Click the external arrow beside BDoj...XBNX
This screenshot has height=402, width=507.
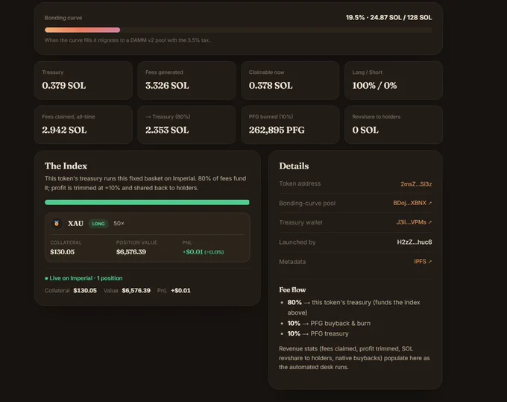[x=430, y=203]
